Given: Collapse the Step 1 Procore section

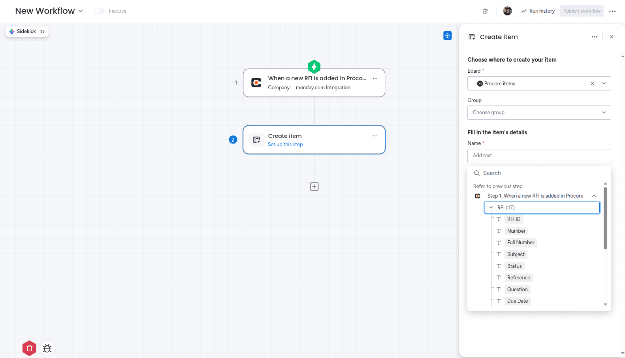Looking at the screenshot, I should [594, 196].
